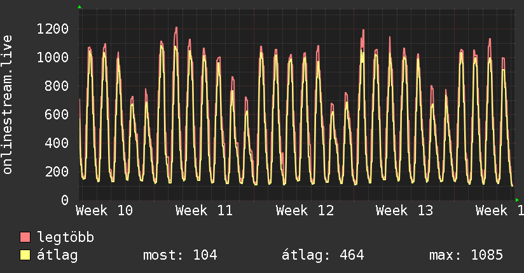Image resolution: width=524 pixels, height=273 pixels.
Task: Click the Week 11 axis label
Action: (204, 211)
